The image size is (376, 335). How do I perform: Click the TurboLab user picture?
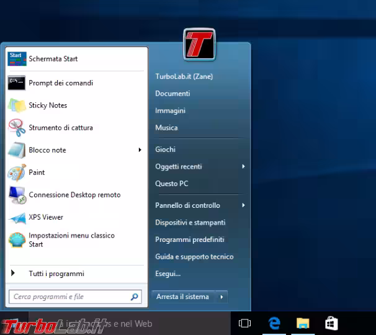(199, 45)
